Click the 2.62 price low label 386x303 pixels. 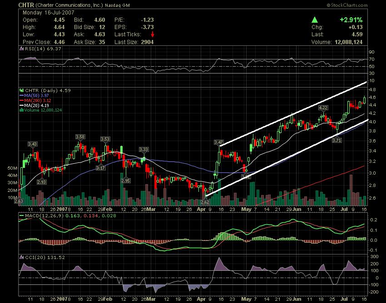[205, 202]
